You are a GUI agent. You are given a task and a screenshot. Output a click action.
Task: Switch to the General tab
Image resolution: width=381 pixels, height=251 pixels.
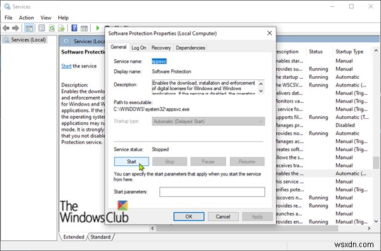coord(118,47)
